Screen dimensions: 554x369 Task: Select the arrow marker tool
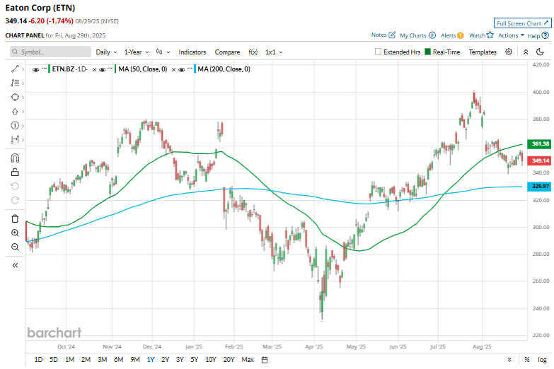click(x=15, y=112)
